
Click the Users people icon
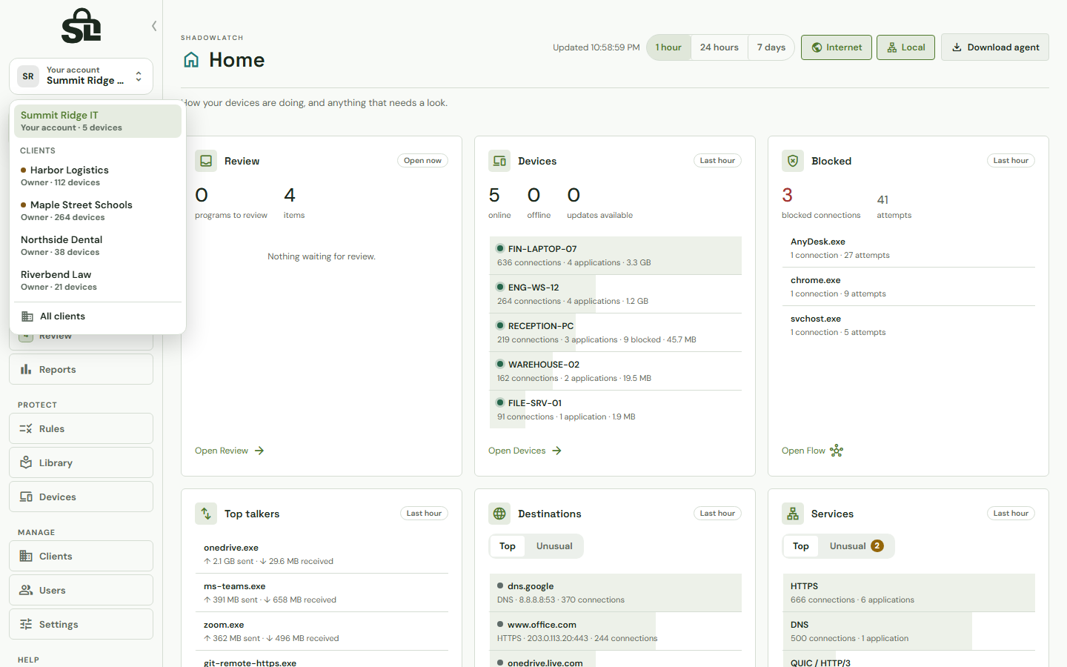[x=26, y=590]
